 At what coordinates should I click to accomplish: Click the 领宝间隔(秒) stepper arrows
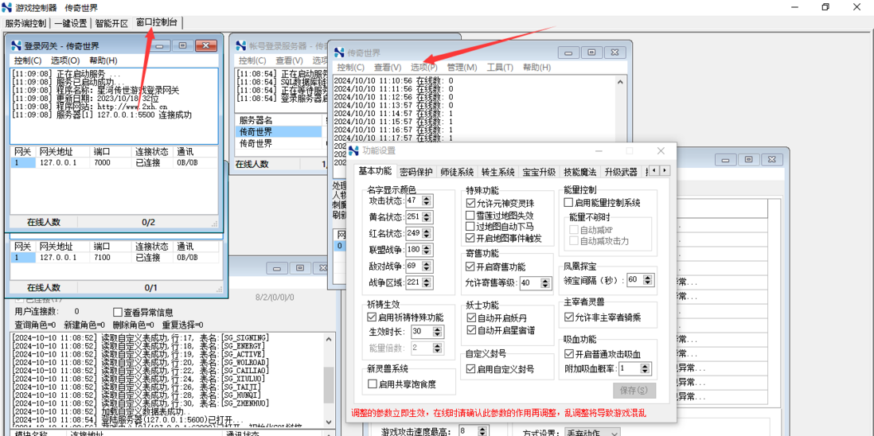pos(650,279)
